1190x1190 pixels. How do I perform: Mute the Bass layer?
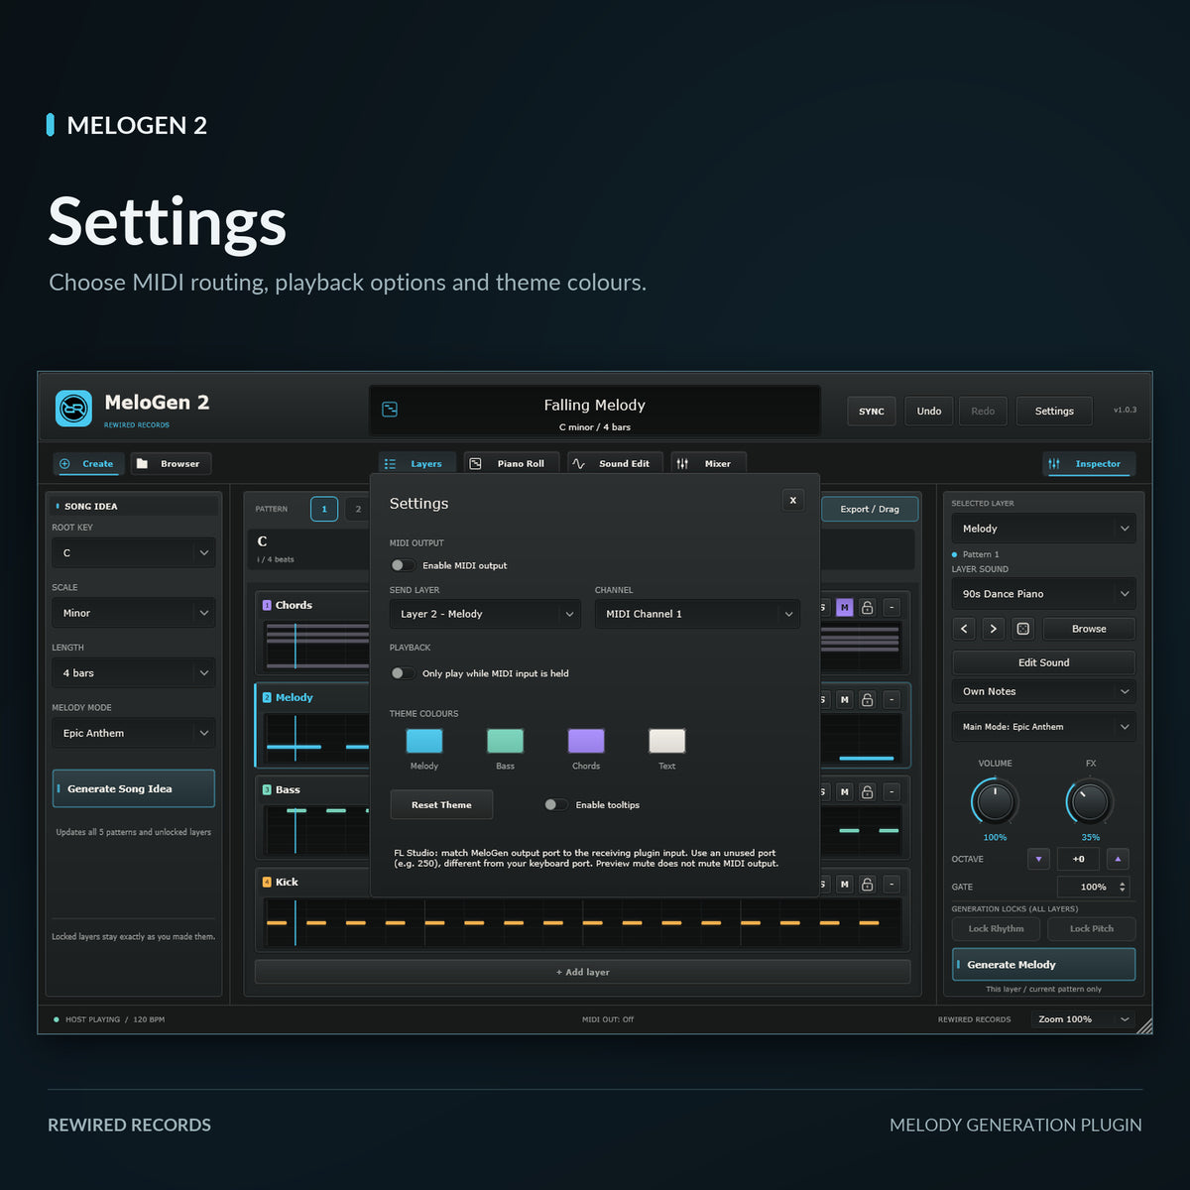pyautogui.click(x=844, y=791)
